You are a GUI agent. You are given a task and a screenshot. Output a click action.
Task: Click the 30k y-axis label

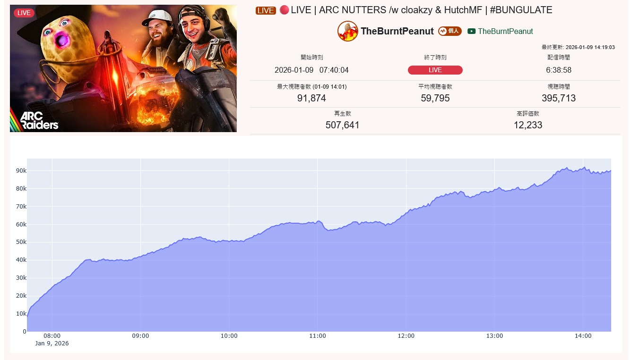pyautogui.click(x=21, y=278)
